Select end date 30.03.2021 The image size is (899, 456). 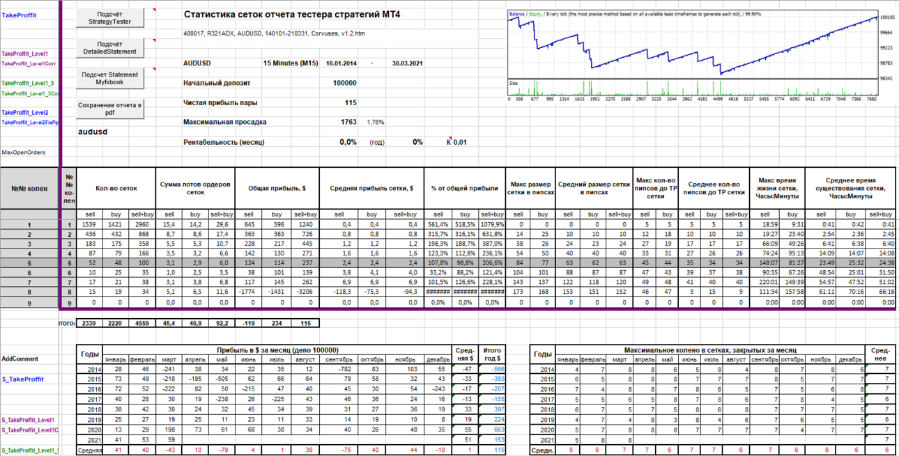coord(407,63)
